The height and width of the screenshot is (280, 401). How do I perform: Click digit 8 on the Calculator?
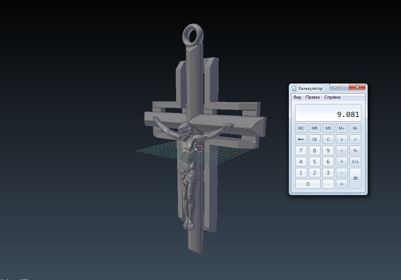[x=314, y=150]
